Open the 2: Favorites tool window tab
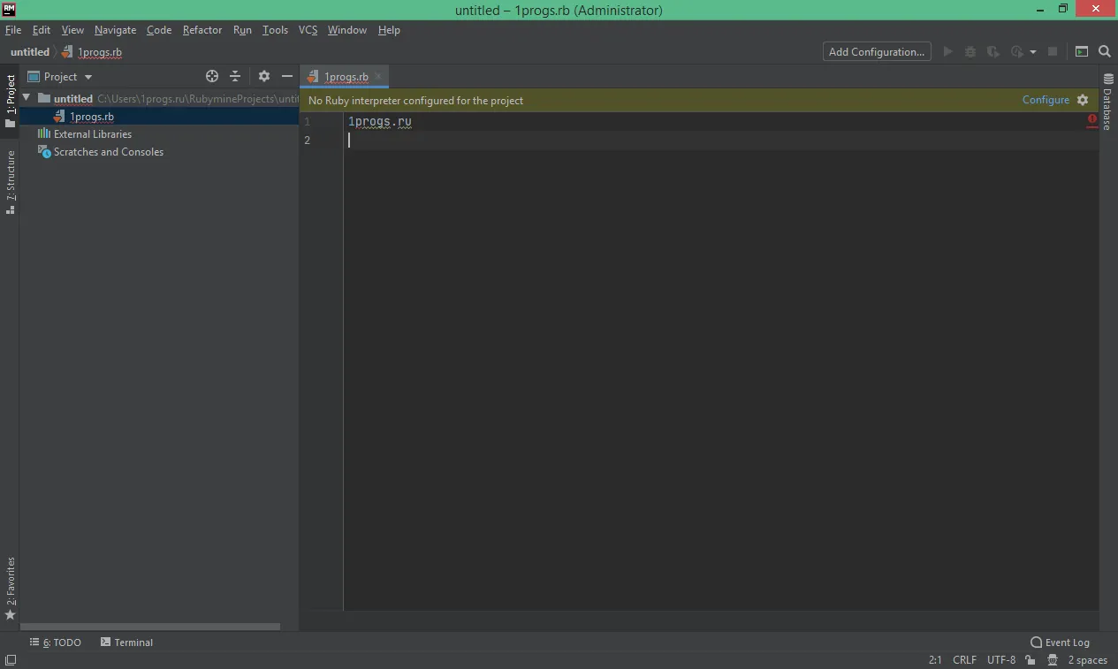 [x=11, y=588]
